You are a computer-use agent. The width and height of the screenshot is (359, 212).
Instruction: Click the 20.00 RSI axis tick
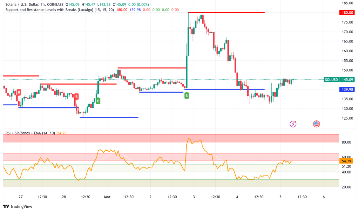(x=346, y=187)
